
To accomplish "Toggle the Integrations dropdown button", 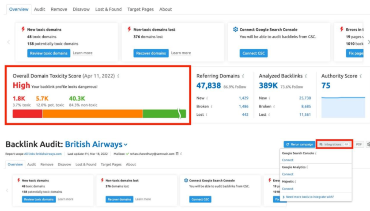I will click(x=334, y=144).
